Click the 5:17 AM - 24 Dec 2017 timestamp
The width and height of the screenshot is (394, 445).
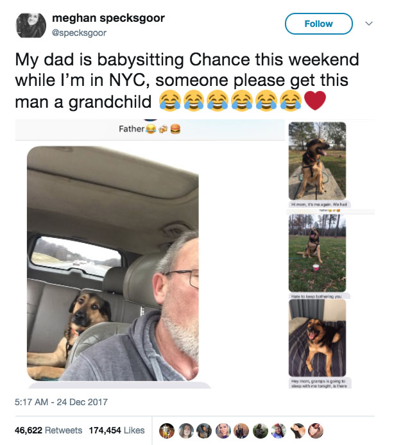pyautogui.click(x=61, y=402)
